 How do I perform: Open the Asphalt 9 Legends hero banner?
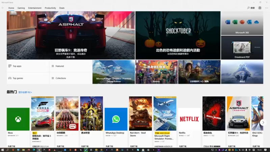[71, 35]
